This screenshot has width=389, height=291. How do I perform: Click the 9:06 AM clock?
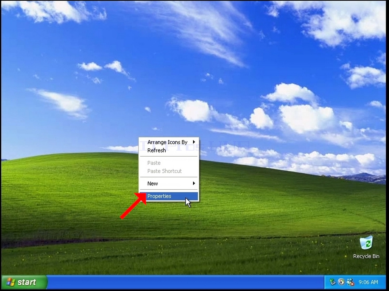(x=368, y=282)
